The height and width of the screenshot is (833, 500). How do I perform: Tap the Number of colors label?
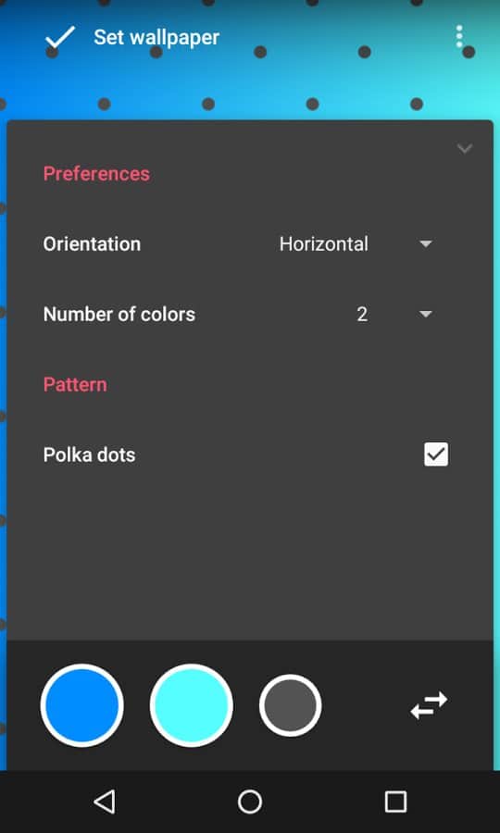coord(119,315)
